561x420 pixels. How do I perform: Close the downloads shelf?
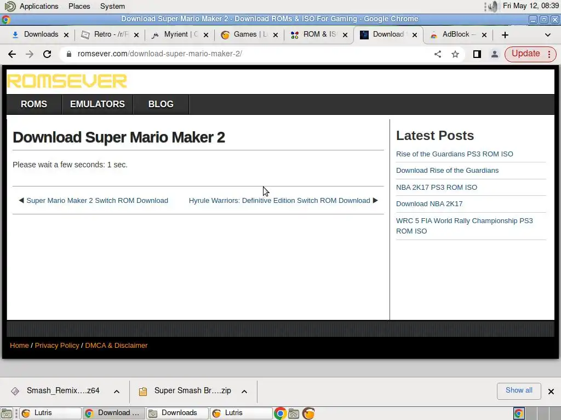pyautogui.click(x=551, y=392)
